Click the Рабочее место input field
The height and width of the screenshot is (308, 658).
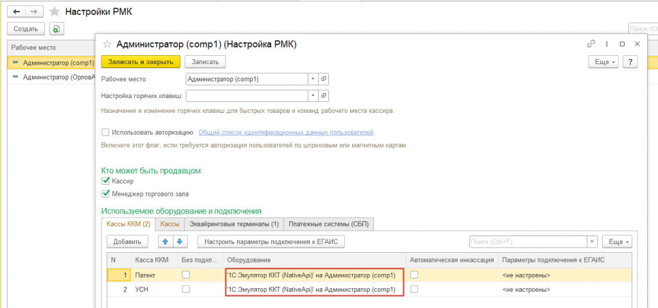[247, 78]
